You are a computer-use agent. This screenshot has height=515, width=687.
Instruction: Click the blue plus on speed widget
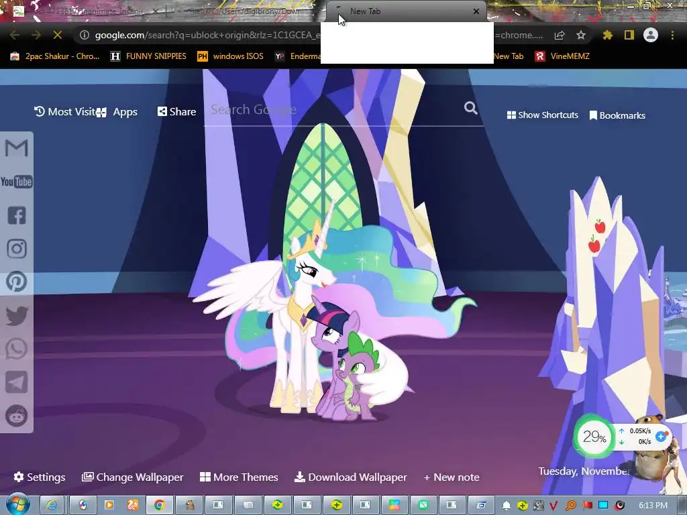point(661,436)
